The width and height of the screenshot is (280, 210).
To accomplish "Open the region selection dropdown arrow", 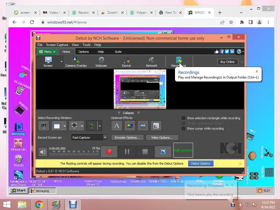I will [x=82, y=126].
